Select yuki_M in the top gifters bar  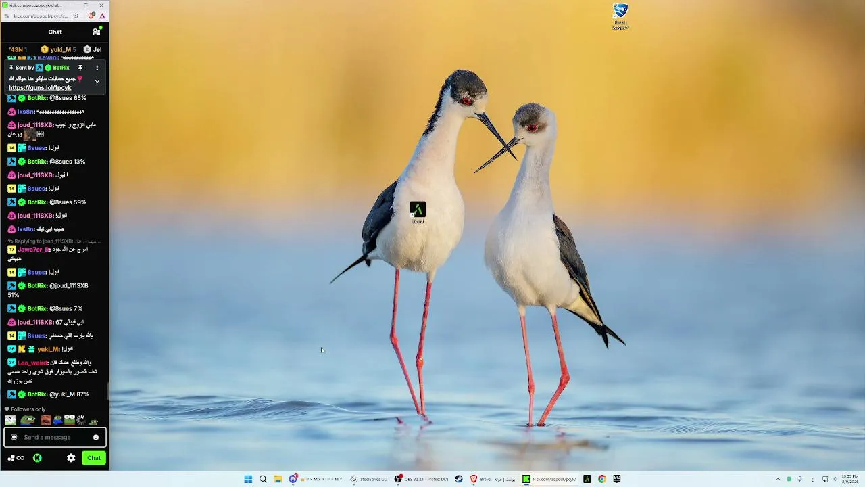(58, 49)
